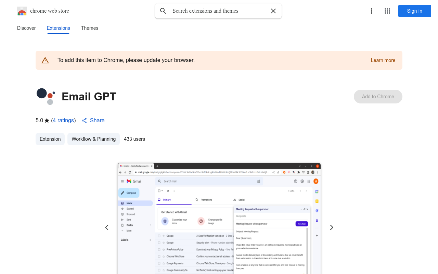Open the Discover tab
This screenshot has width=438, height=274.
26,28
